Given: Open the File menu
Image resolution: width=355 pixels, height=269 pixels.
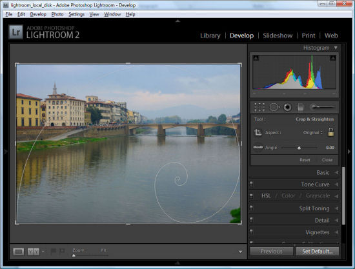Looking at the screenshot, I should 9,14.
